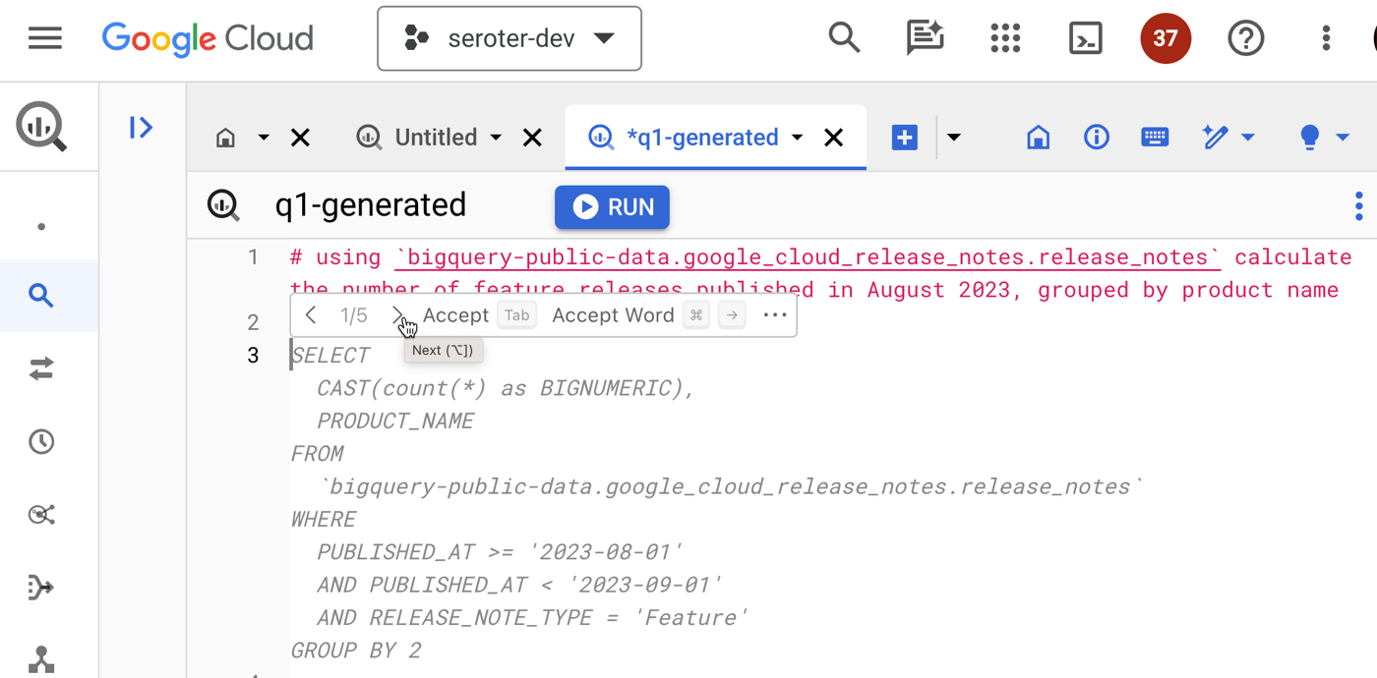
Task: Open the seroter-dev project selector dropdown
Action: [509, 38]
